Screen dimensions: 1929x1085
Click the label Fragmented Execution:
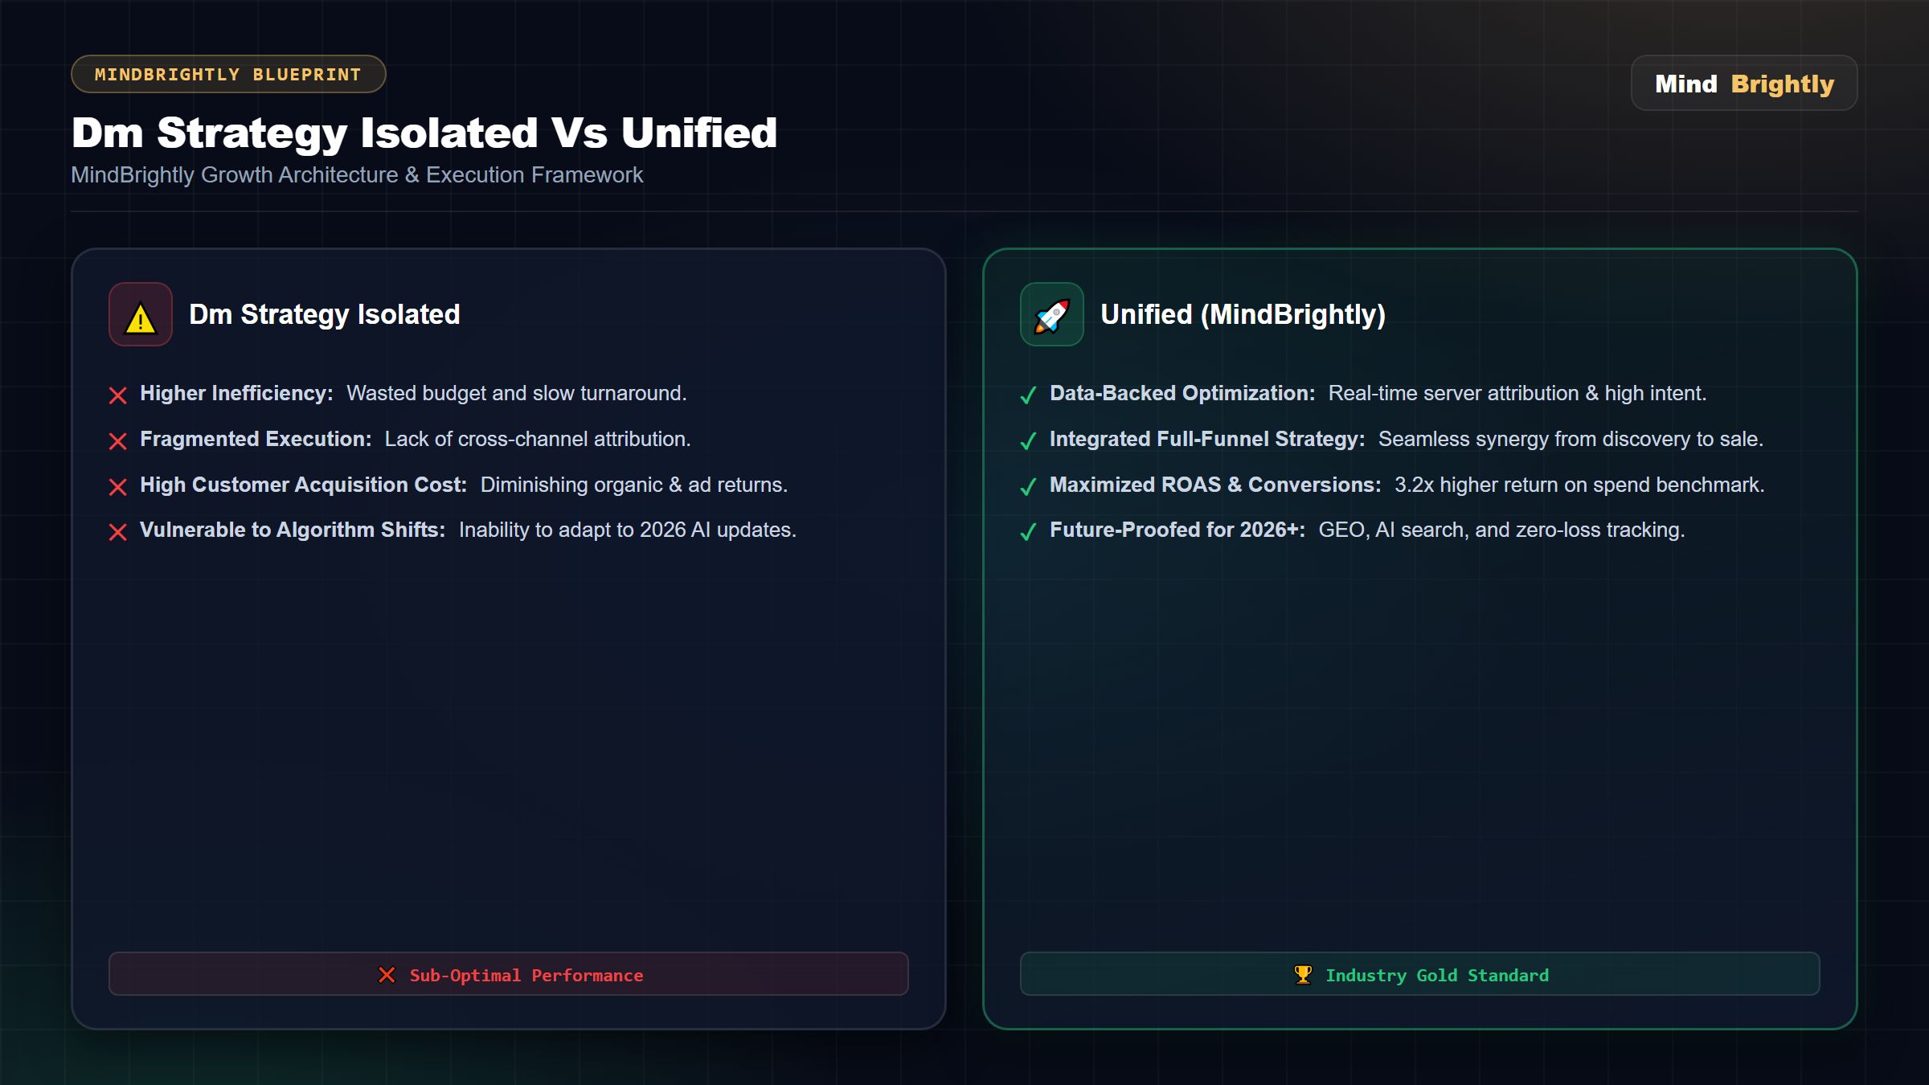click(256, 439)
